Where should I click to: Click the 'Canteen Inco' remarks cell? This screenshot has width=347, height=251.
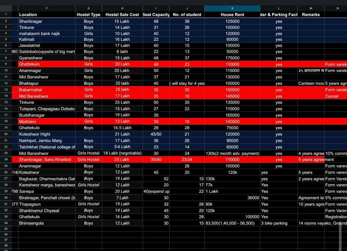(311, 84)
